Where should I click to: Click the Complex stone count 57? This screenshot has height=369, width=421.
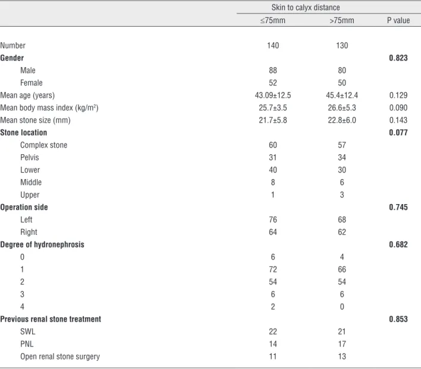click(342, 145)
